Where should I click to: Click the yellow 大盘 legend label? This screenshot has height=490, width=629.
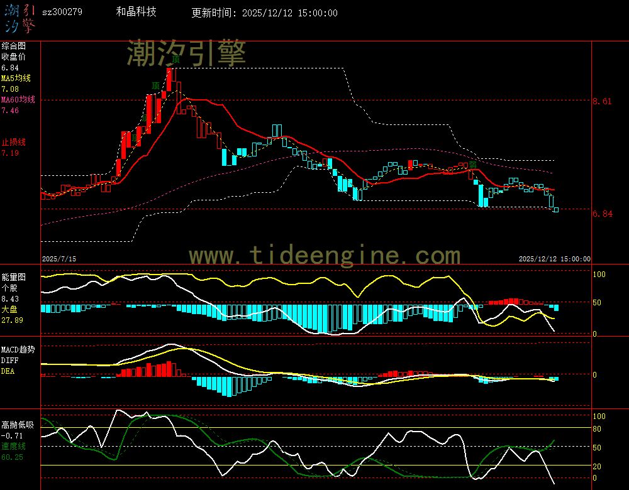coord(9,310)
